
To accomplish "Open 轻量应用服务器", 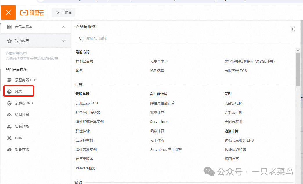I will pos(88,113).
